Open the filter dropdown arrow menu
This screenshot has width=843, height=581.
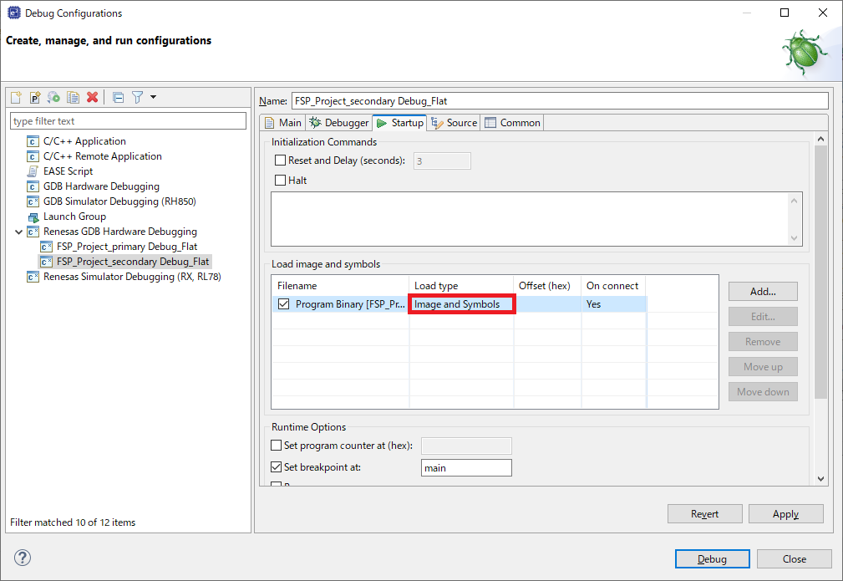(153, 98)
